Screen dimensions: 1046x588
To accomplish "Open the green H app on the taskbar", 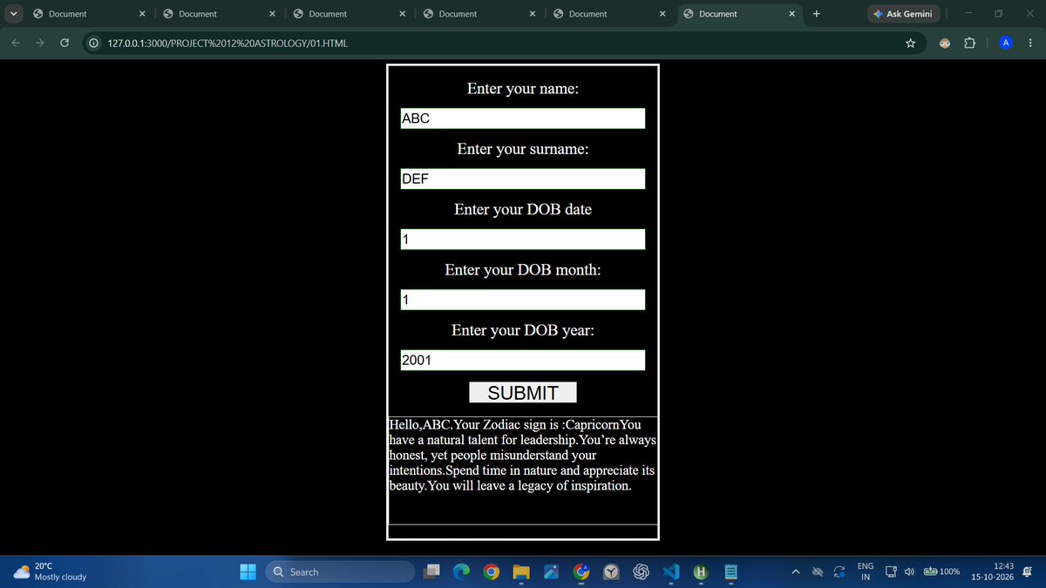I will 700,571.
